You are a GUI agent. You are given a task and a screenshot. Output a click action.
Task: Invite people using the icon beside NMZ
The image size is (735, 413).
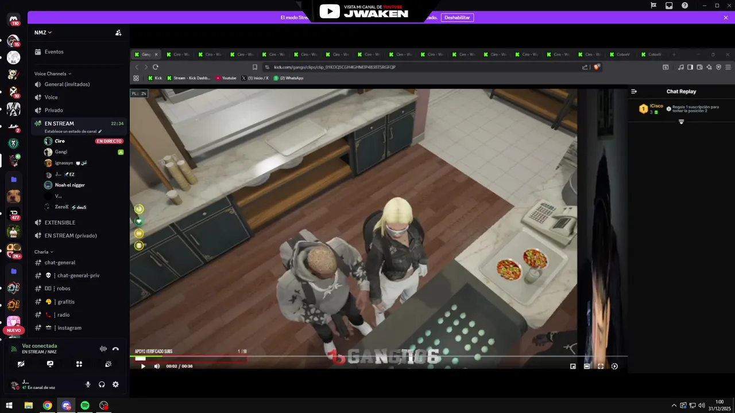pyautogui.click(x=118, y=33)
